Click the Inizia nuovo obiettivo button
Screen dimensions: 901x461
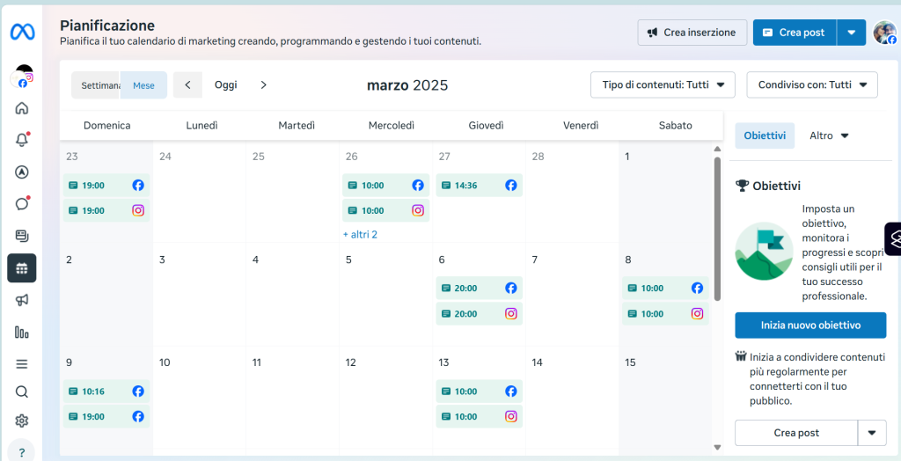click(x=810, y=326)
